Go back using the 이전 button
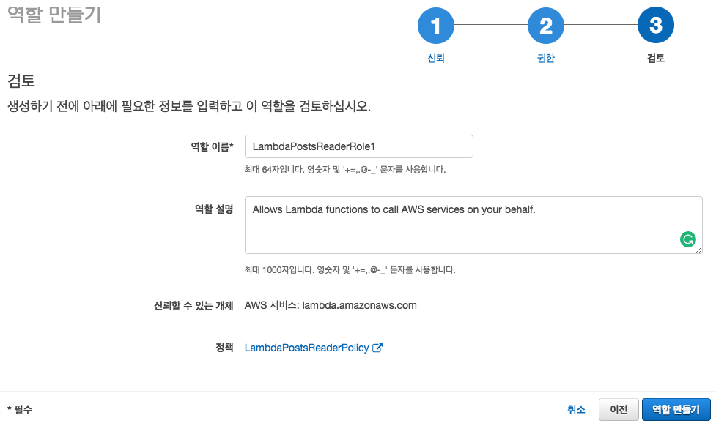Image resolution: width=716 pixels, height=426 pixels. tap(619, 410)
